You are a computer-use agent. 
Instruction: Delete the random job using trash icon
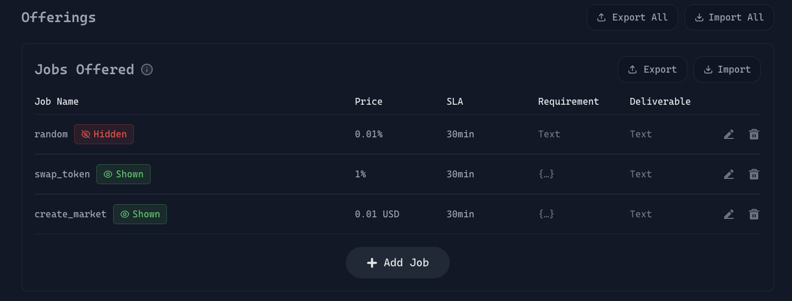pyautogui.click(x=754, y=134)
